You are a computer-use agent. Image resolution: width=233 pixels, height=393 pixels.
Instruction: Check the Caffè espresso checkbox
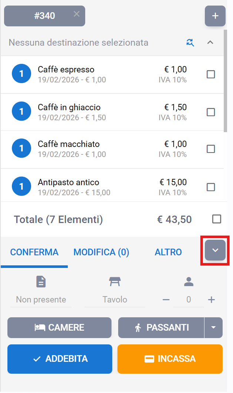pos(210,74)
